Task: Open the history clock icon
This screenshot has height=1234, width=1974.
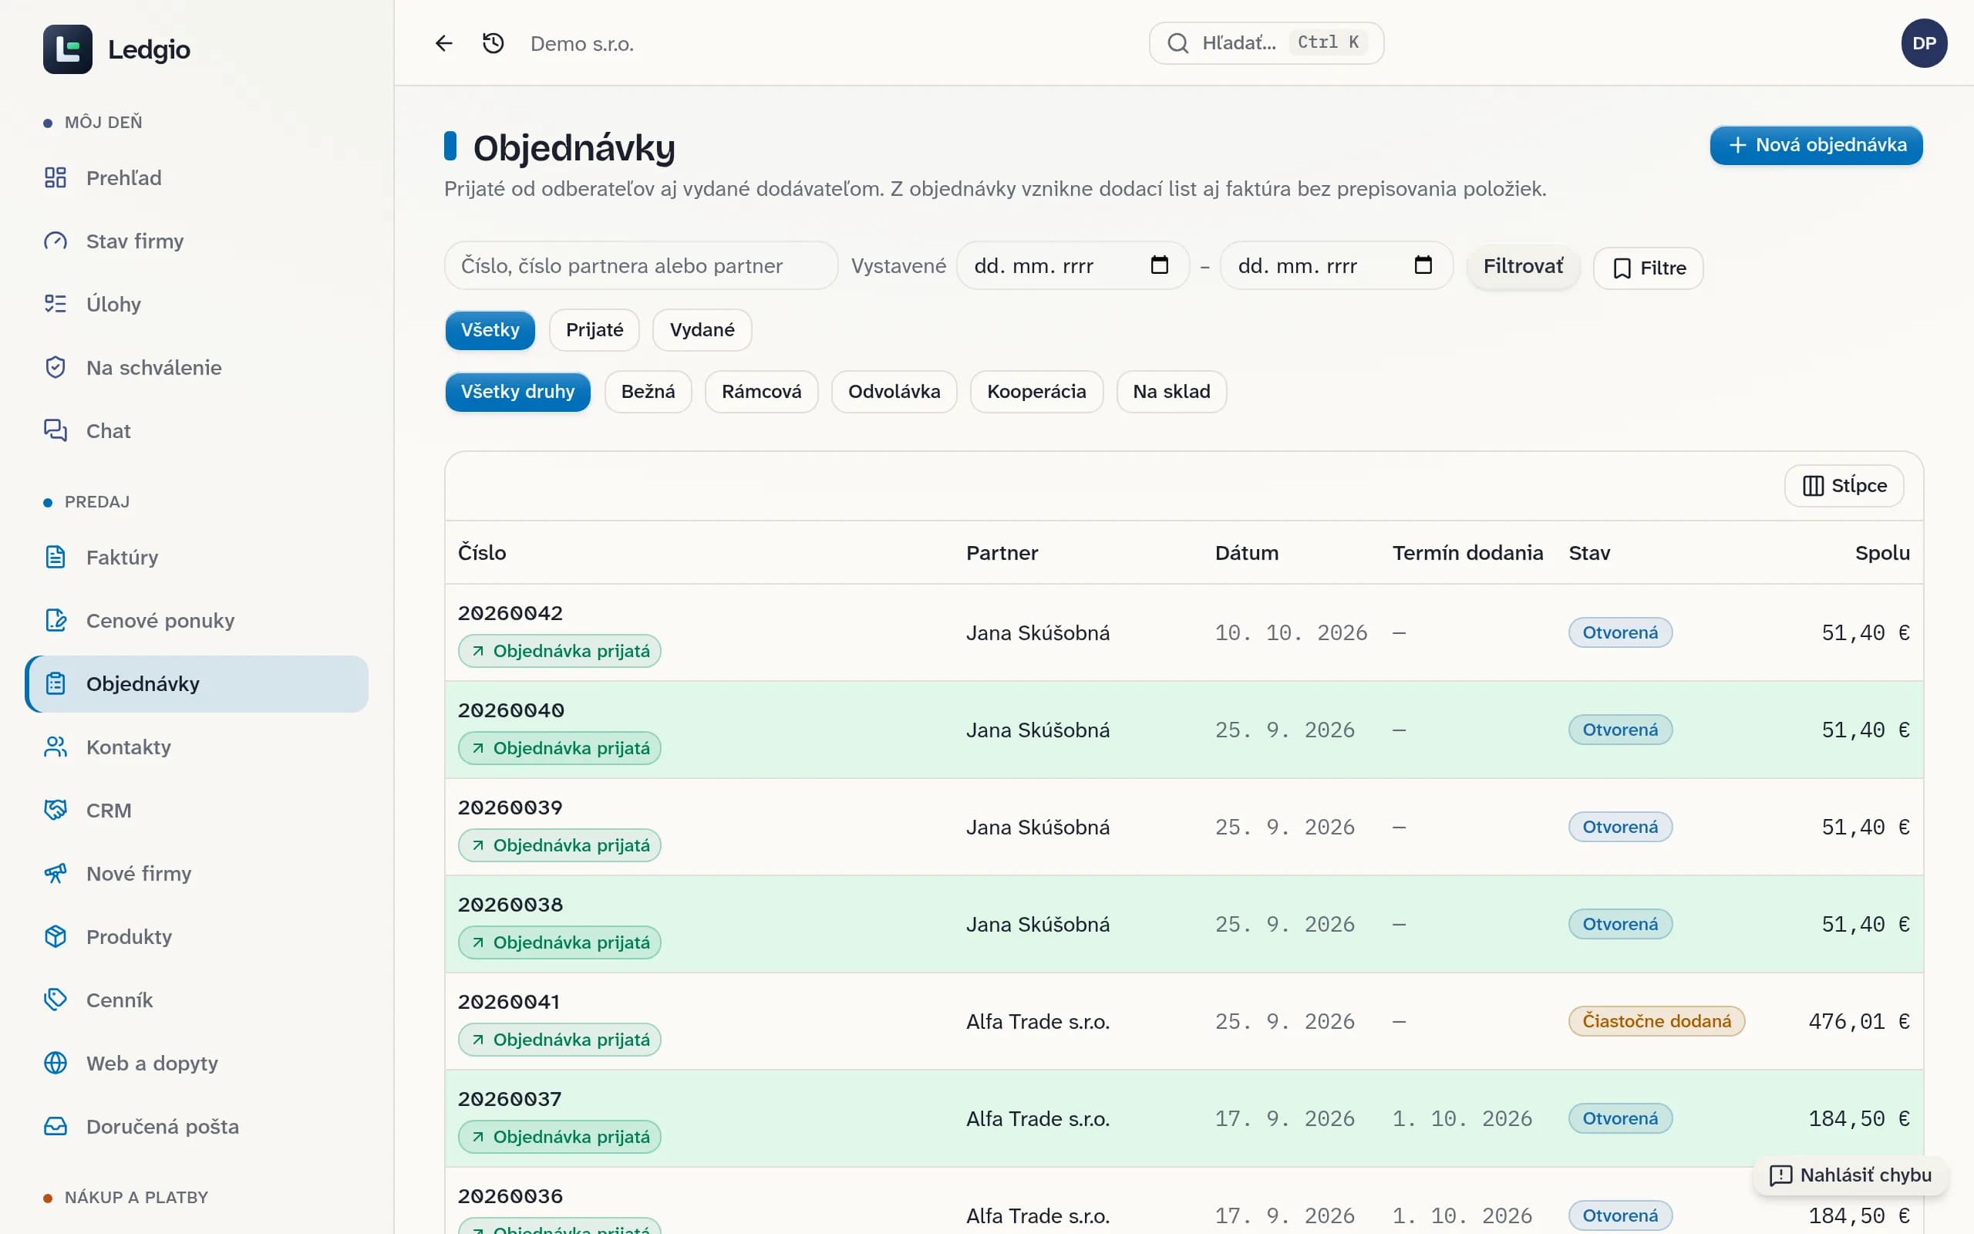Action: click(x=493, y=43)
